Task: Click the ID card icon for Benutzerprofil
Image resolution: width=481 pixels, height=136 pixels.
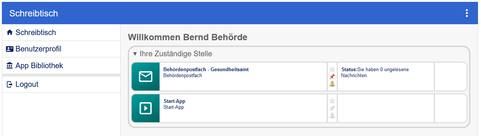Action: tap(10, 49)
